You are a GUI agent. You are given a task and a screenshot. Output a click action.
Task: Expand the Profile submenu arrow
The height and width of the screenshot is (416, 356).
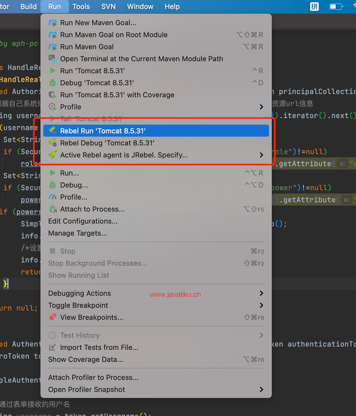[261, 107]
